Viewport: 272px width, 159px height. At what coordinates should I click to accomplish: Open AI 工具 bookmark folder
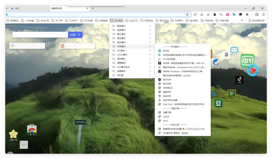click(57, 20)
